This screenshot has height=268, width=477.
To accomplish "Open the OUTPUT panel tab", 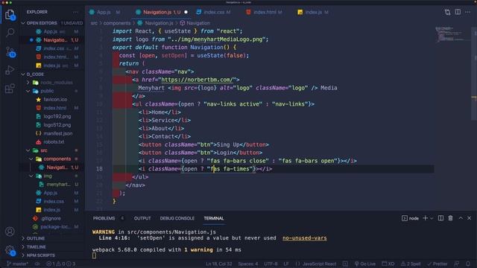I will click(x=142, y=218).
